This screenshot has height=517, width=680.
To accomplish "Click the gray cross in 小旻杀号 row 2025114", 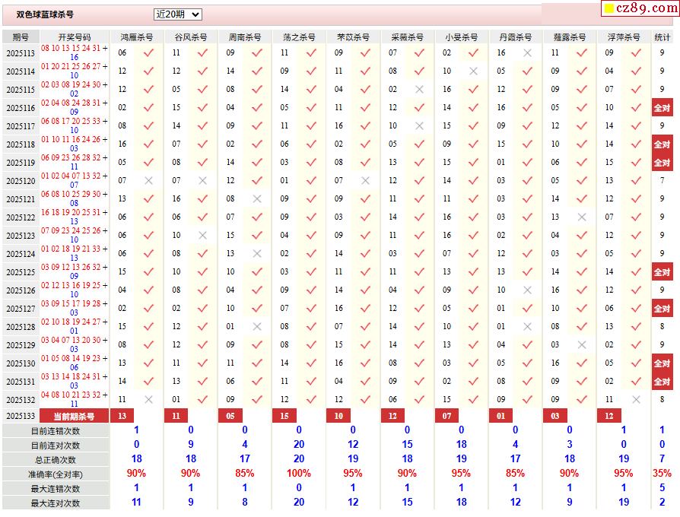I will click(x=473, y=71).
